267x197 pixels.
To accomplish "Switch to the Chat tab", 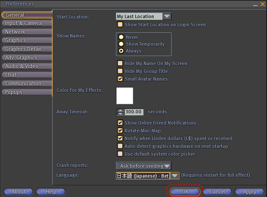I will click(x=27, y=75).
